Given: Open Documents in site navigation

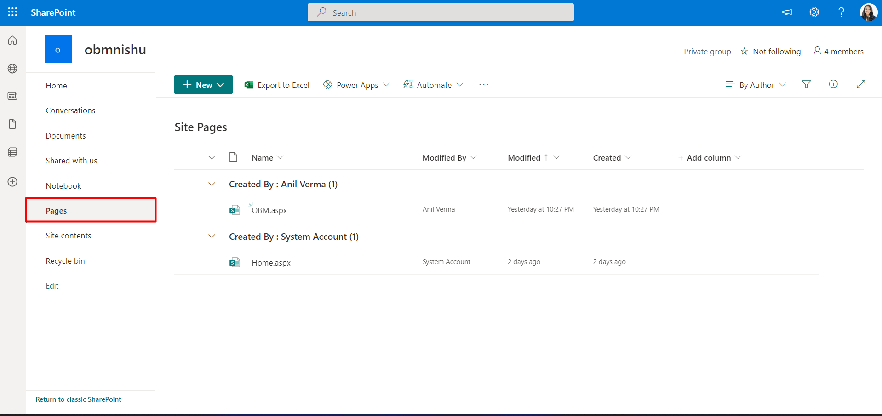Looking at the screenshot, I should tap(66, 136).
